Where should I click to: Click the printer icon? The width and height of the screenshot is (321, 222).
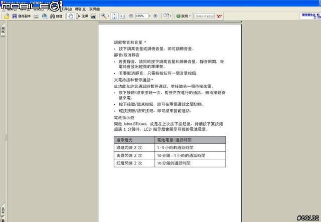36,16
